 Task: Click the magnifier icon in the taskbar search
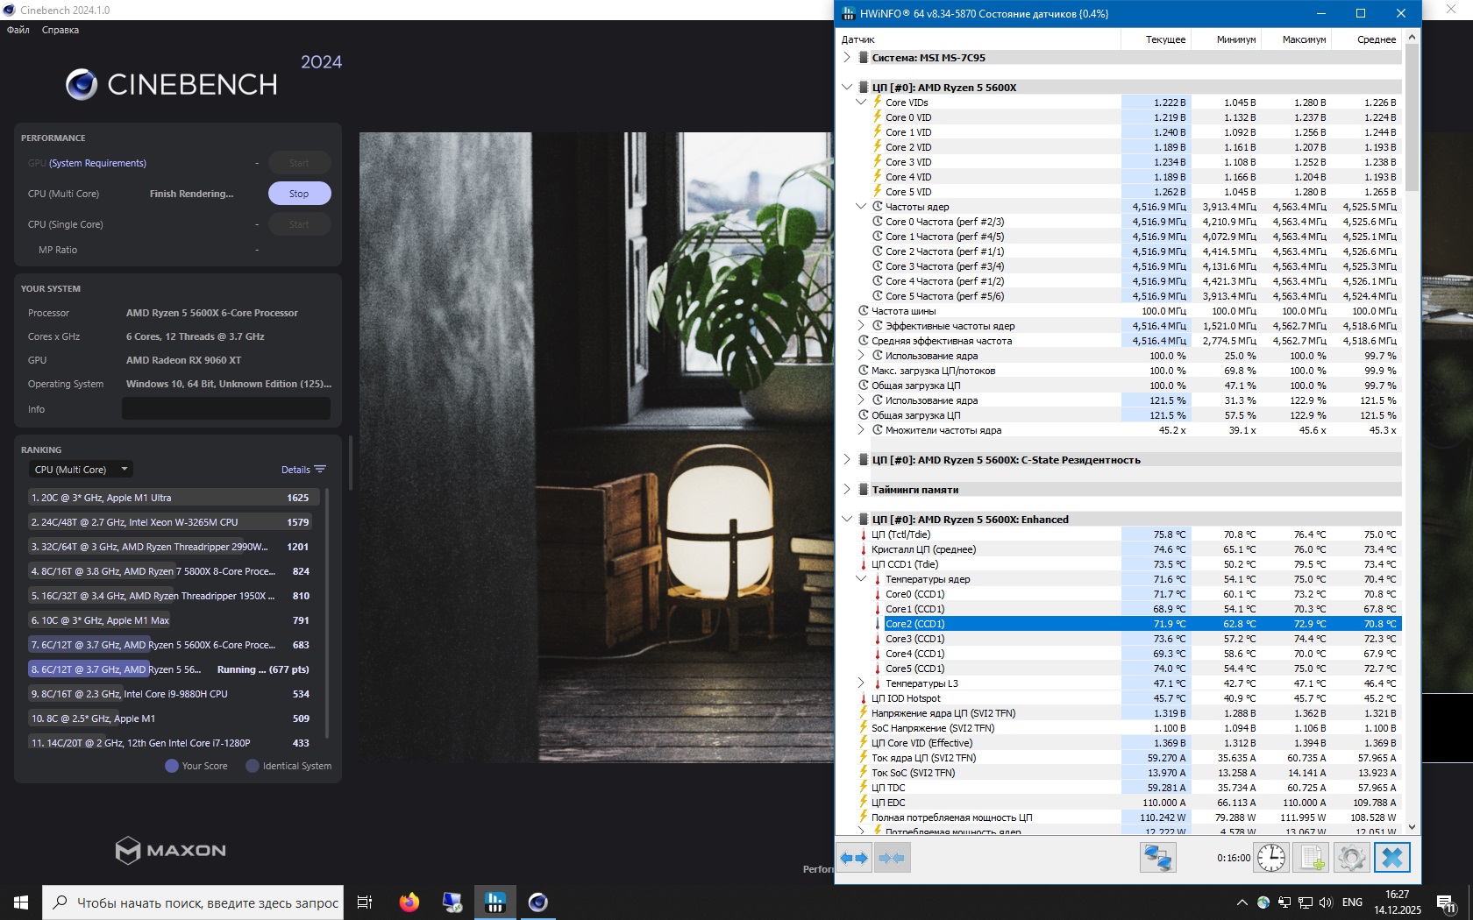tap(60, 902)
